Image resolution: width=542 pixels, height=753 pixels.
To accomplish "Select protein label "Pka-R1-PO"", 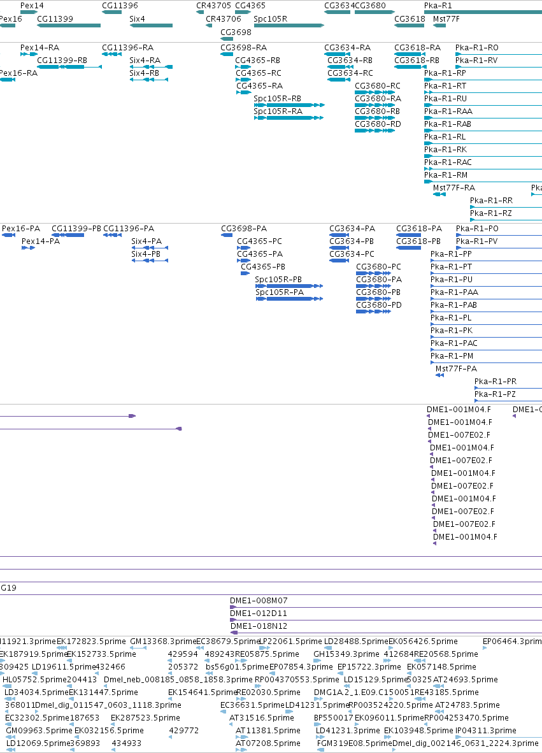I will (477, 229).
